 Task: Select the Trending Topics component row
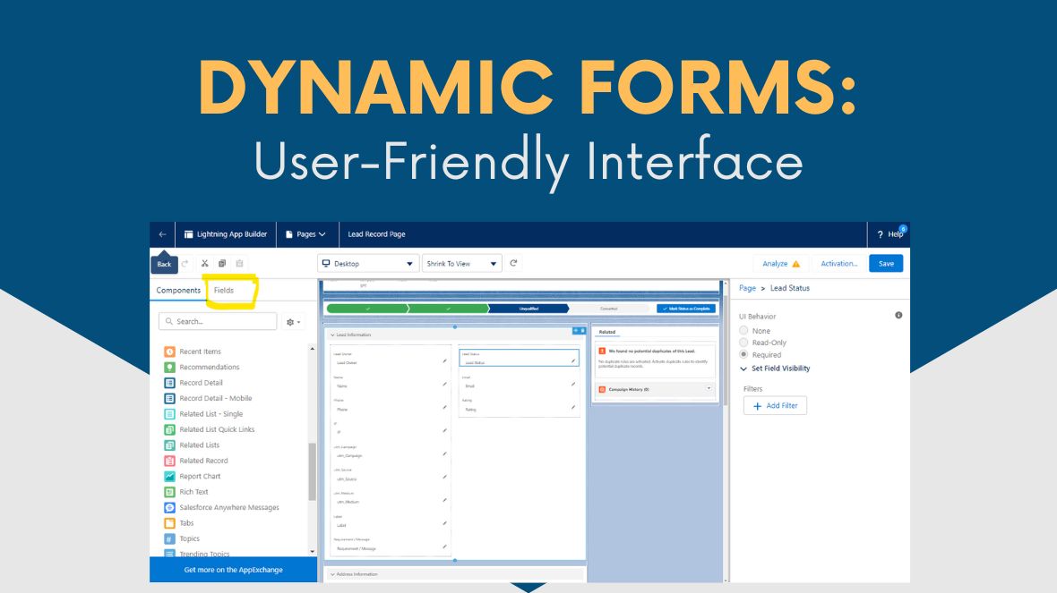pos(204,554)
